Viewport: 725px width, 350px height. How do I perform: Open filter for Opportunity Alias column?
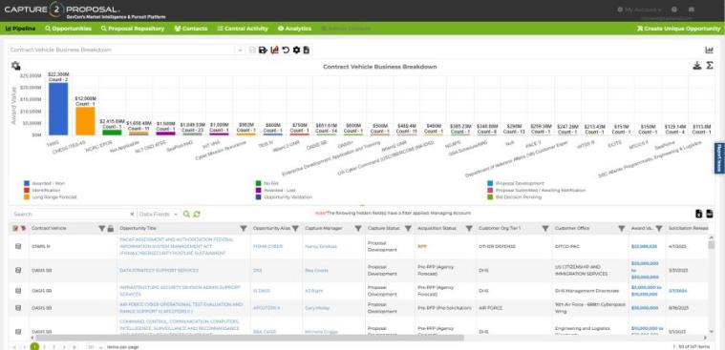point(295,229)
